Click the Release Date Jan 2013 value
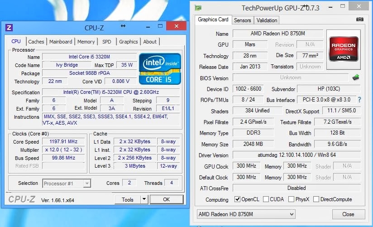 pos(250,67)
